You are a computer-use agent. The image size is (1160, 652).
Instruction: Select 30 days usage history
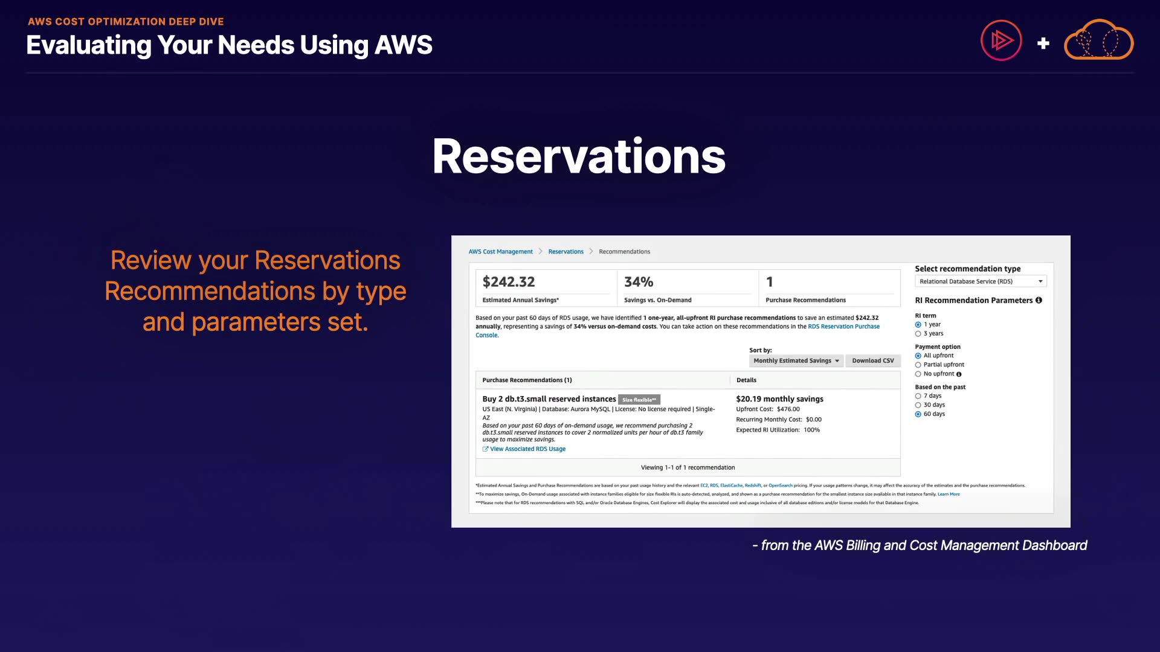coord(918,405)
